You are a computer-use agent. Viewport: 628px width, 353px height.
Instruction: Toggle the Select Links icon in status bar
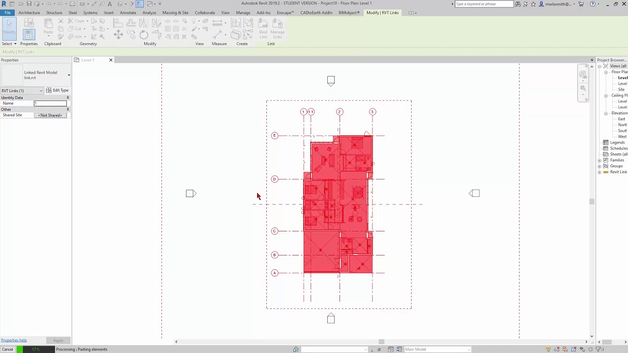pos(548,350)
